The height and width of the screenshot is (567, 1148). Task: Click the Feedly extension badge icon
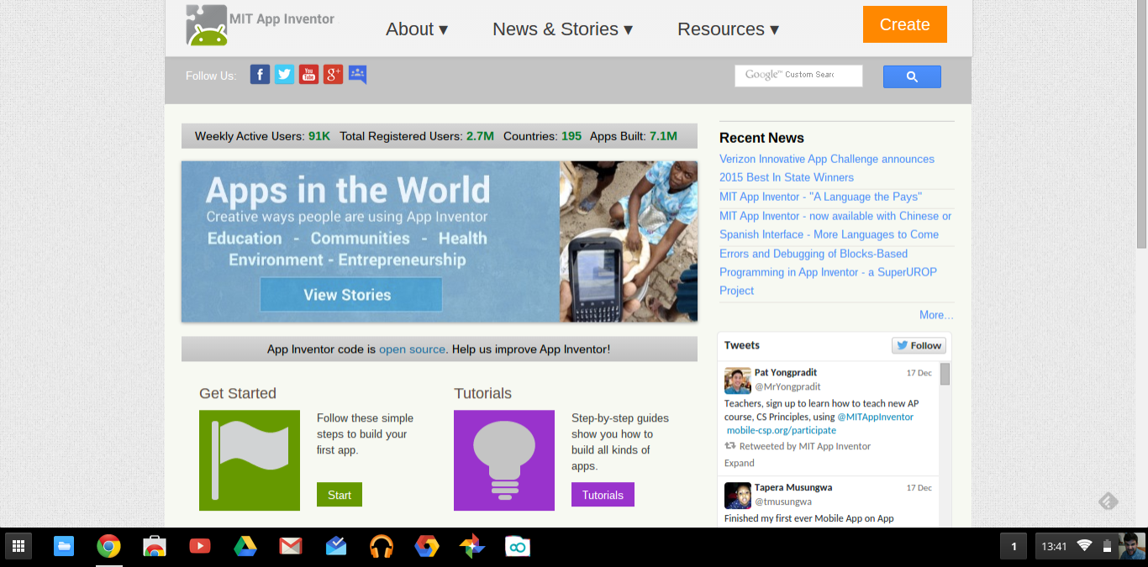(x=1109, y=501)
